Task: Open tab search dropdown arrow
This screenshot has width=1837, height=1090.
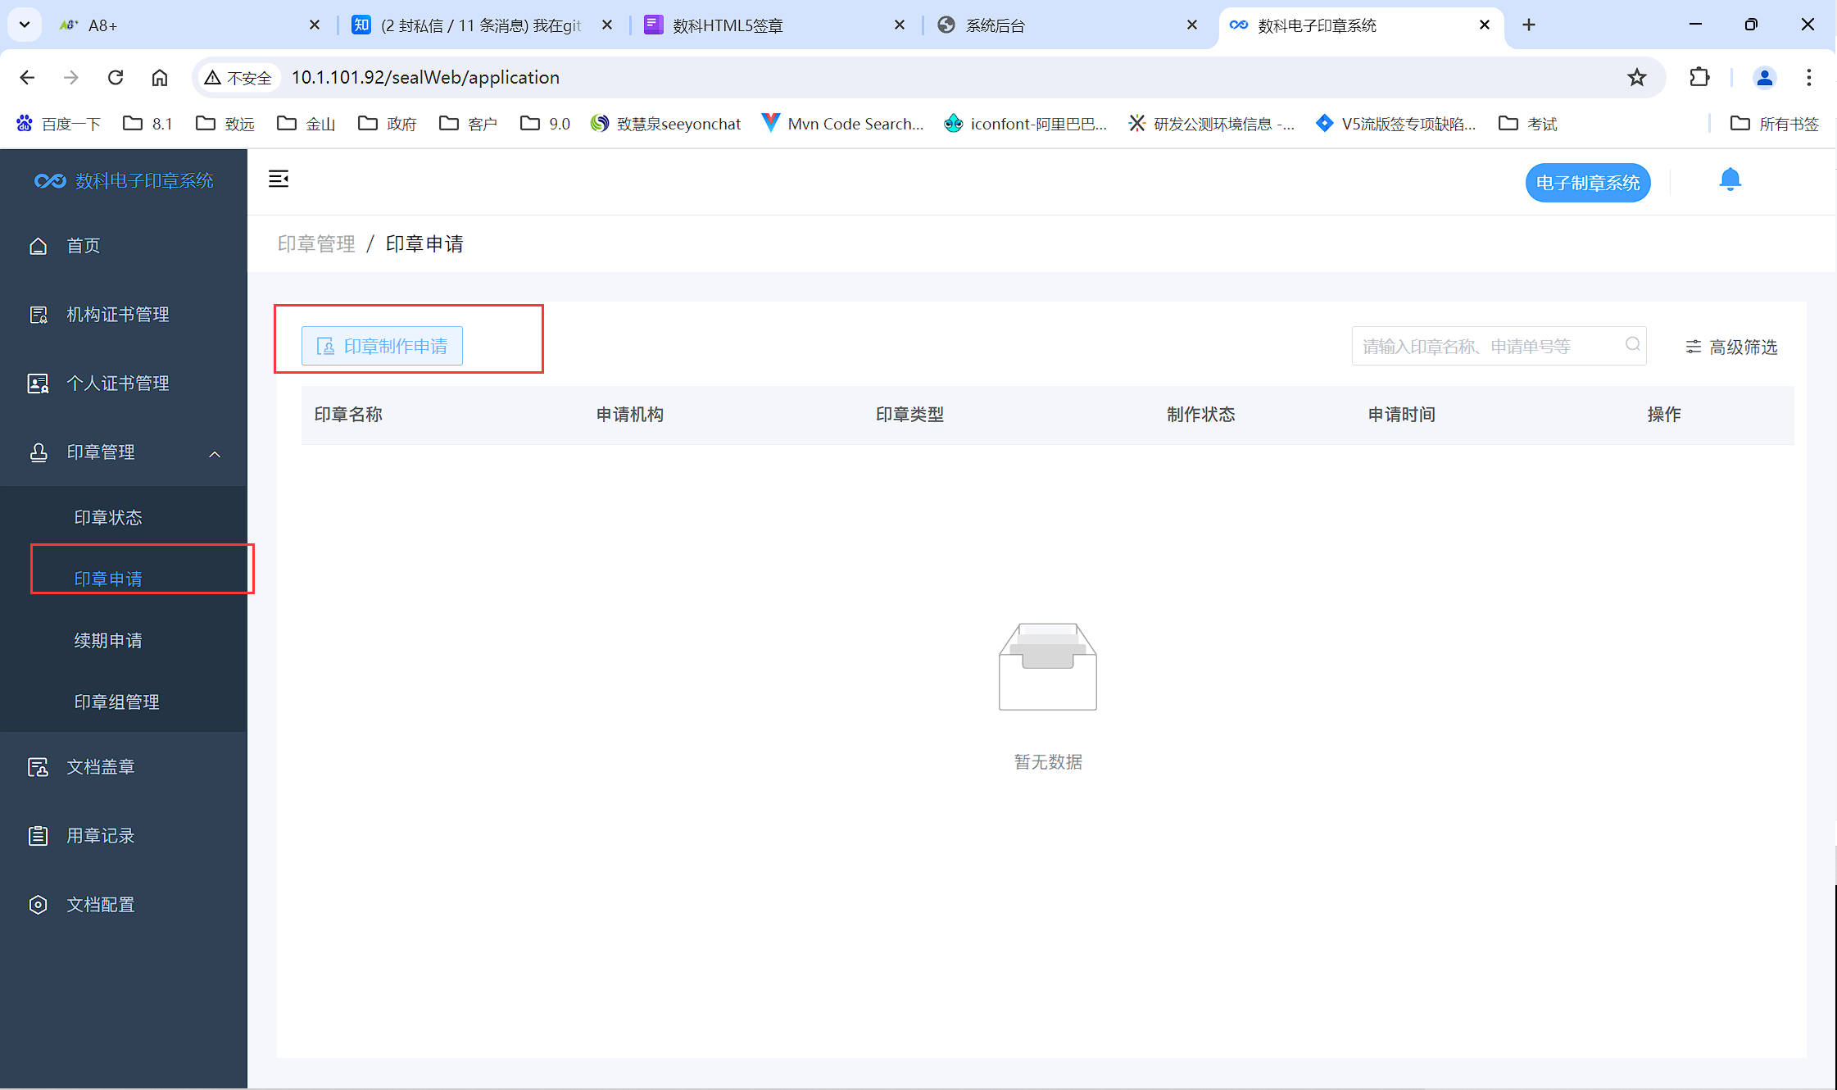Action: [25, 25]
